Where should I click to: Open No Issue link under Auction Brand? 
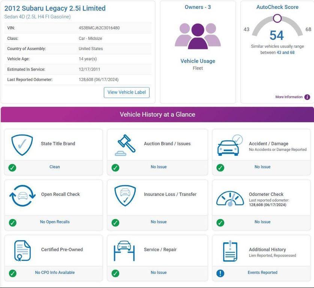159,167
